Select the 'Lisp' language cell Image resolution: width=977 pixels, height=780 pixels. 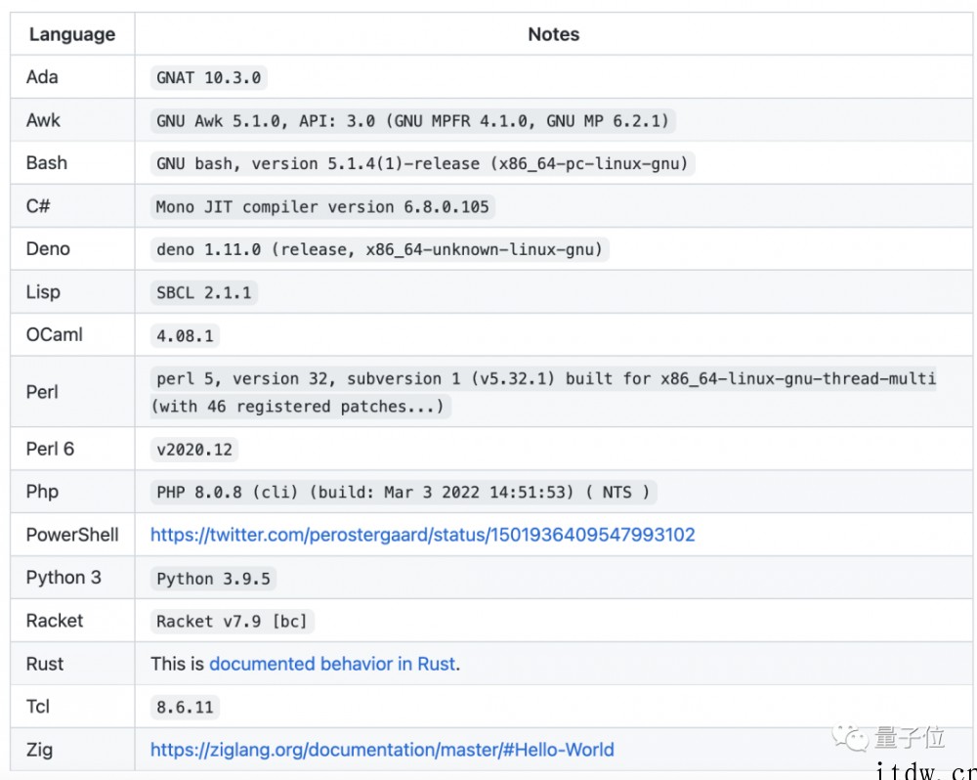72,292
